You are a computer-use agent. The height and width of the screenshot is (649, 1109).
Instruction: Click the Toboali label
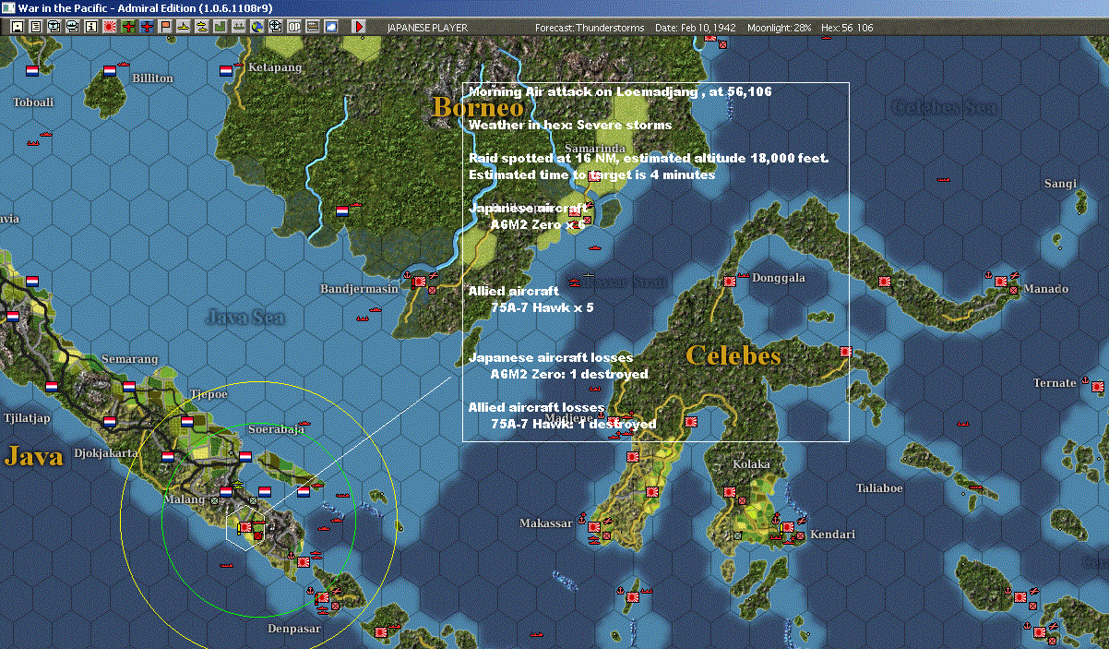[33, 102]
